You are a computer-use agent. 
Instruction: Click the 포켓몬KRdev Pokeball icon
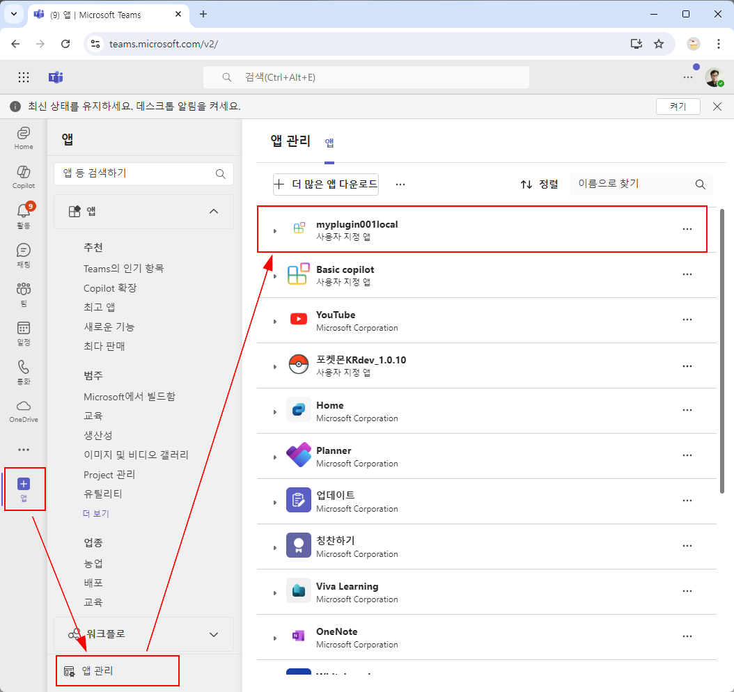[x=299, y=365]
